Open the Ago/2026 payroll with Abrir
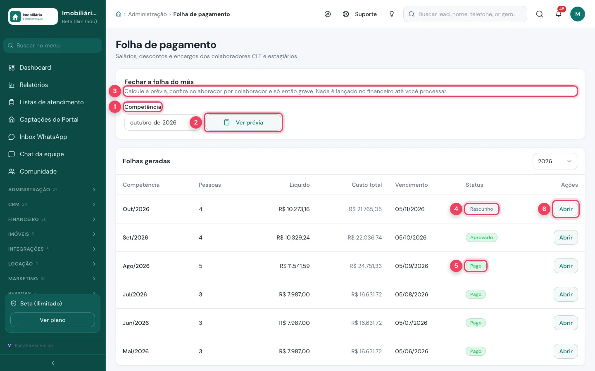Image resolution: width=595 pixels, height=371 pixels. pyautogui.click(x=566, y=266)
